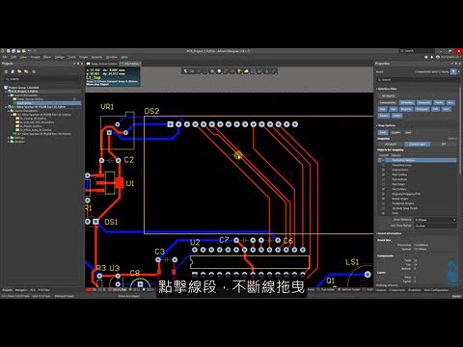The height and width of the screenshot is (347, 463).
Task: Collapse Source Documents under PCB_Project_1
Action: [x=9, y=95]
